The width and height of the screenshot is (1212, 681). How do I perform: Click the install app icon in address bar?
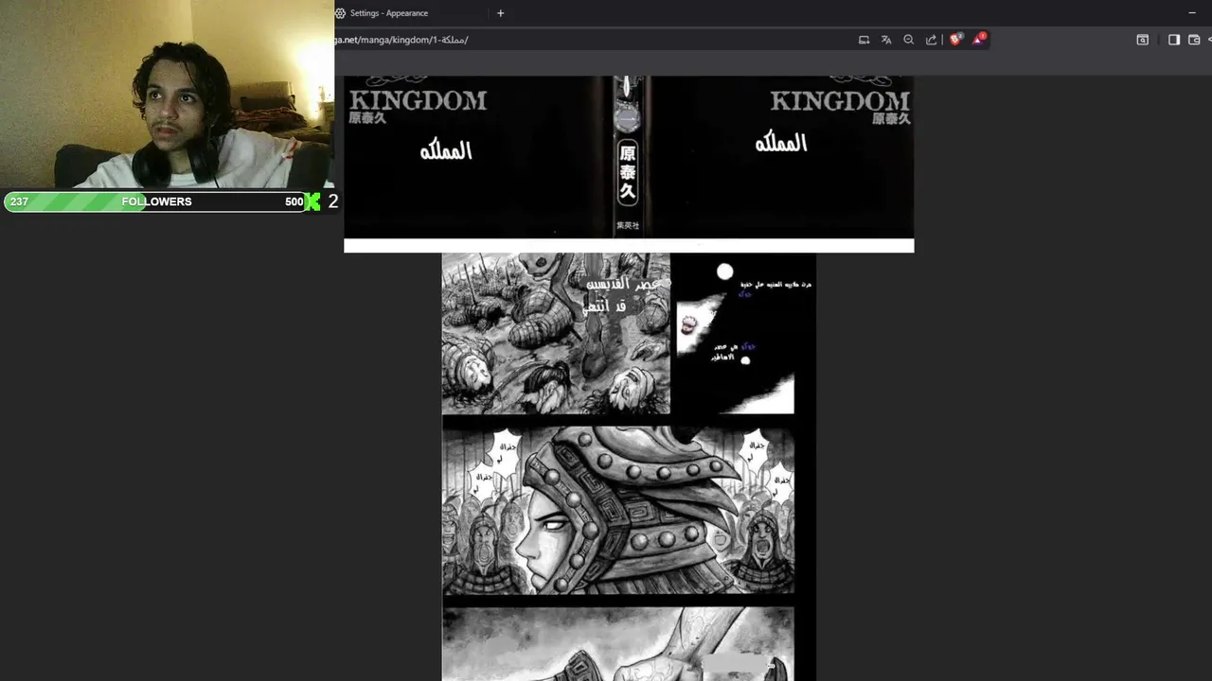tap(864, 40)
